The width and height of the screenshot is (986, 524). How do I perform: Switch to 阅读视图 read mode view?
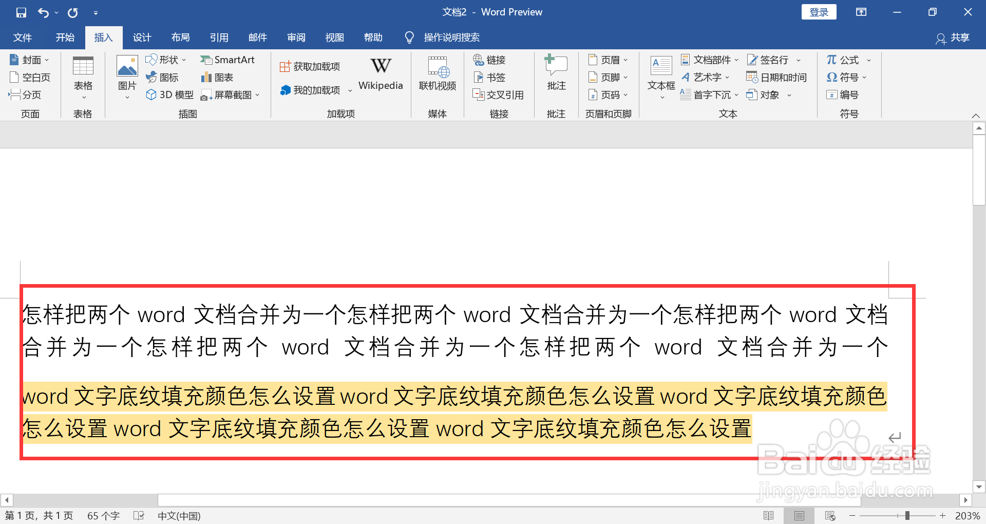click(769, 516)
